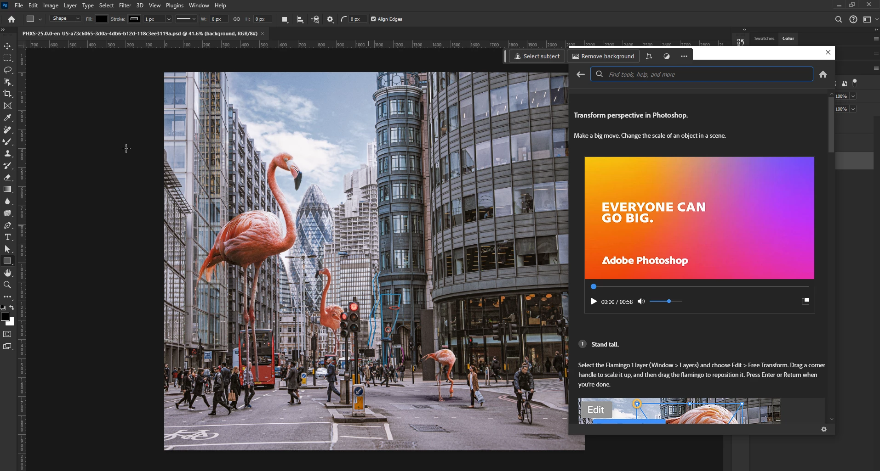Open path arrangement options
This screenshot has width=880, height=471.
[x=315, y=19]
